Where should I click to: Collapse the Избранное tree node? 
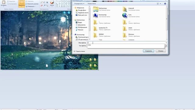click(x=74, y=8)
